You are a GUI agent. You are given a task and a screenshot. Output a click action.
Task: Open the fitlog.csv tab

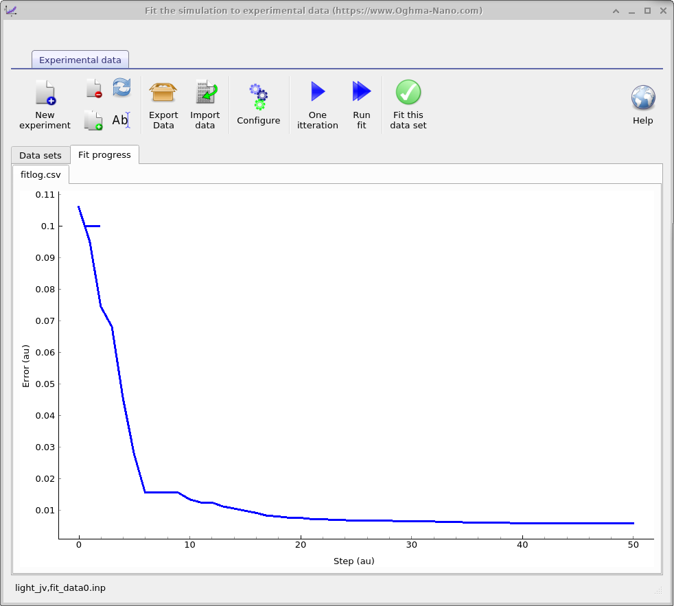pyautogui.click(x=40, y=175)
